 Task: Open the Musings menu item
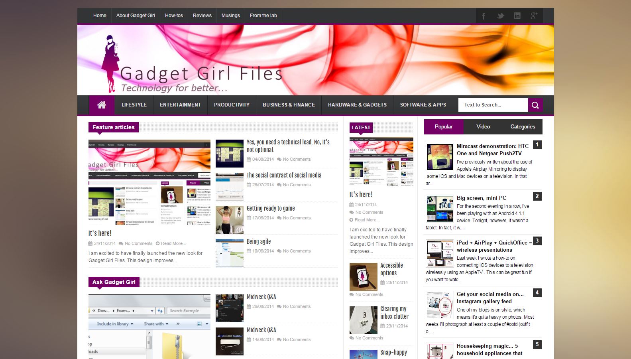[x=231, y=16]
